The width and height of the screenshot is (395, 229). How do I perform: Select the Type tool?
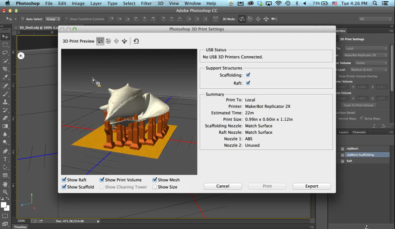point(5,159)
